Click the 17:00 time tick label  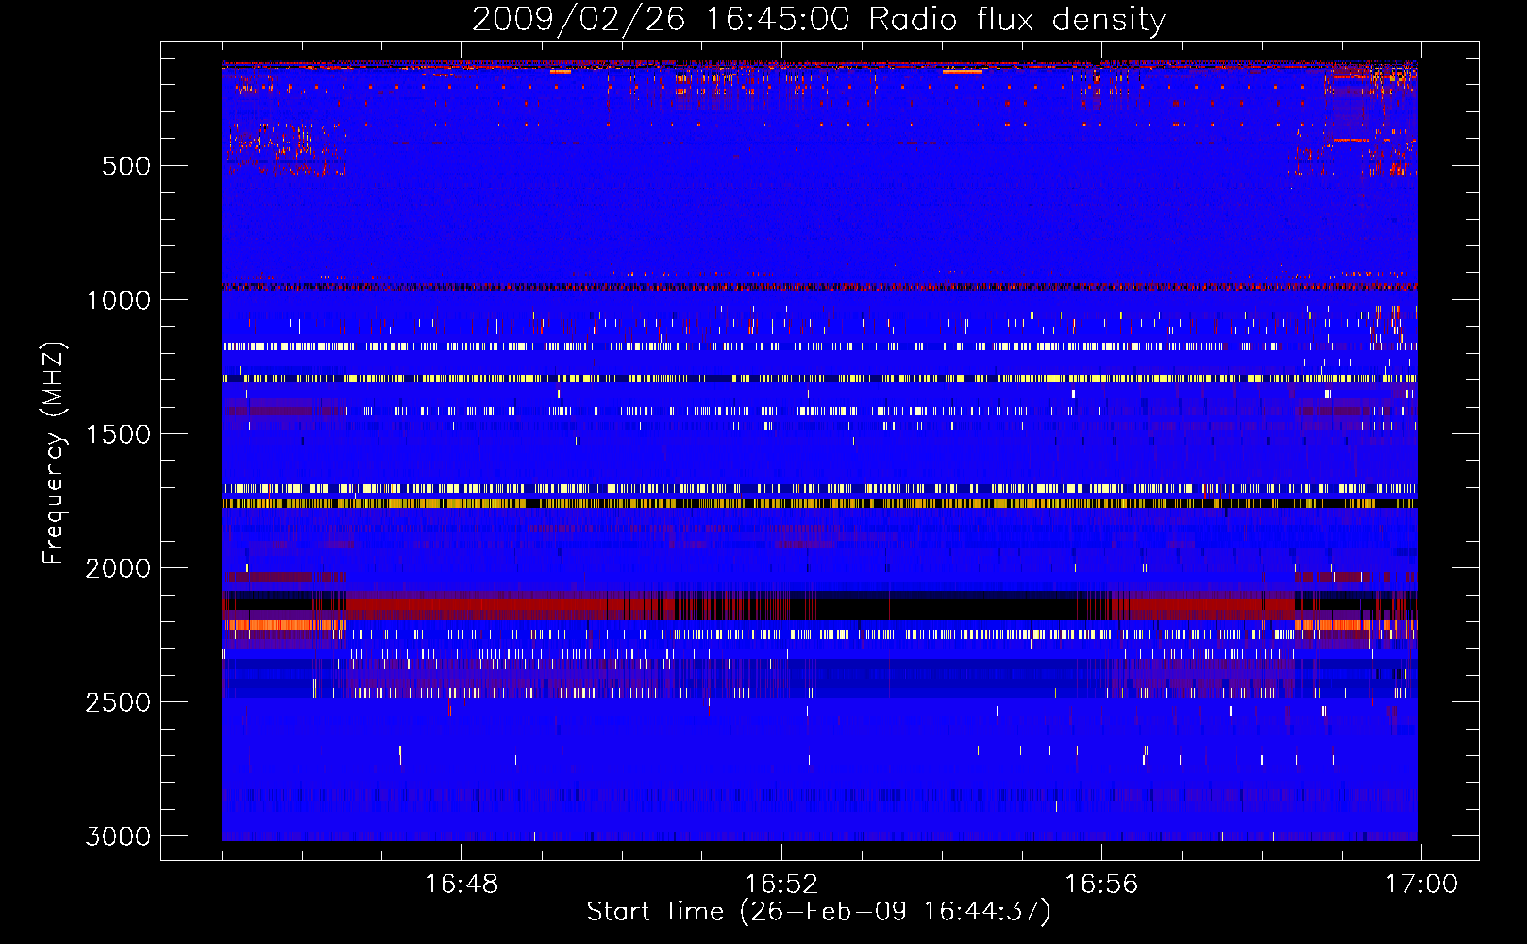pyautogui.click(x=1421, y=885)
